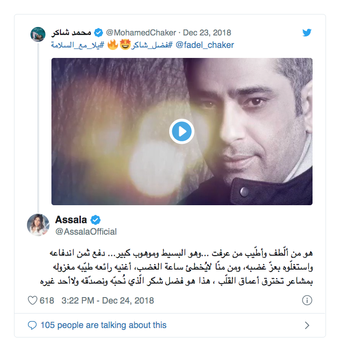339x349 pixels.
Task: Open the #يلا_مع_السلامة hashtag
Action: (77, 45)
